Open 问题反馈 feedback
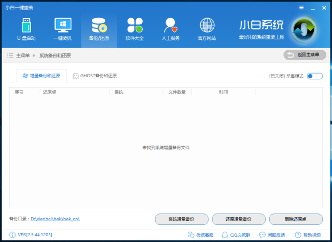The height and width of the screenshot is (242, 332). coord(272,235)
